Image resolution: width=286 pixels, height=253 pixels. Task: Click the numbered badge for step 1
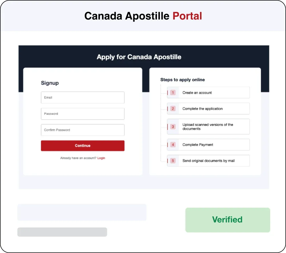point(172,93)
